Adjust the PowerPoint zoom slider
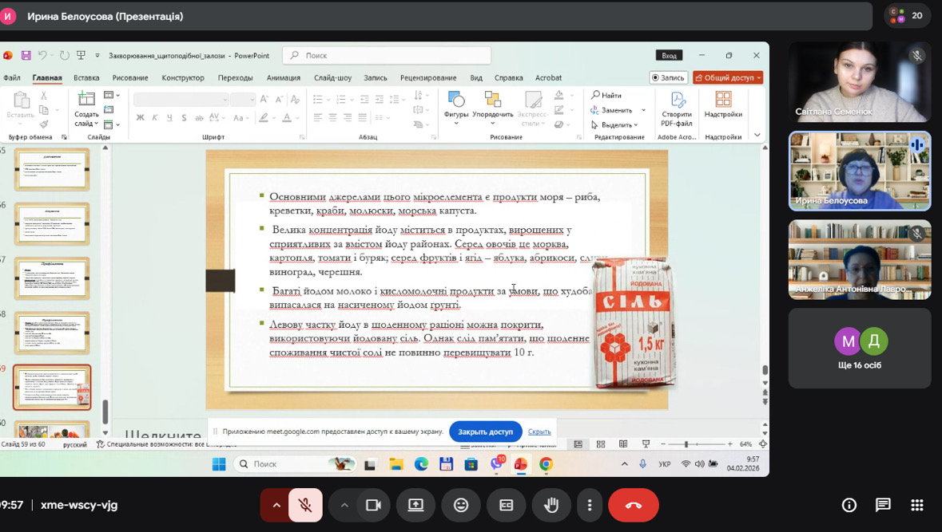 coord(686,444)
